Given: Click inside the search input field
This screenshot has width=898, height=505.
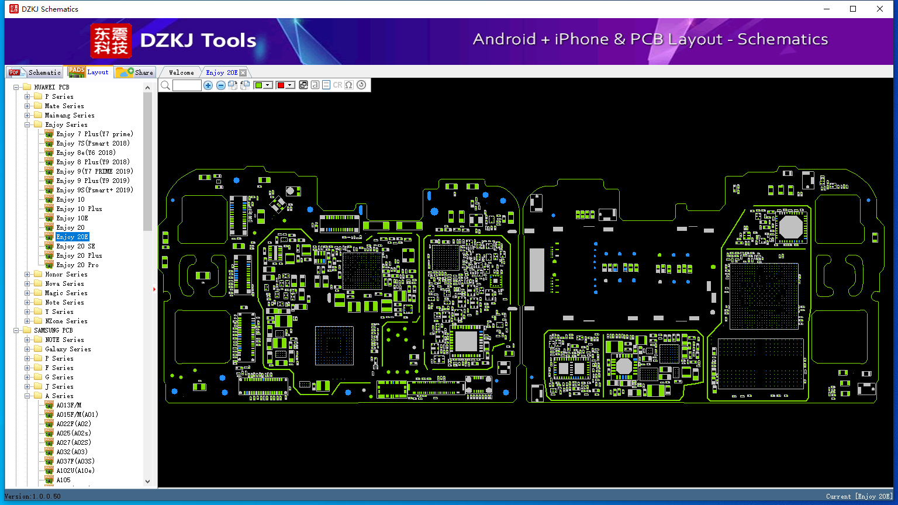Looking at the screenshot, I should (187, 85).
